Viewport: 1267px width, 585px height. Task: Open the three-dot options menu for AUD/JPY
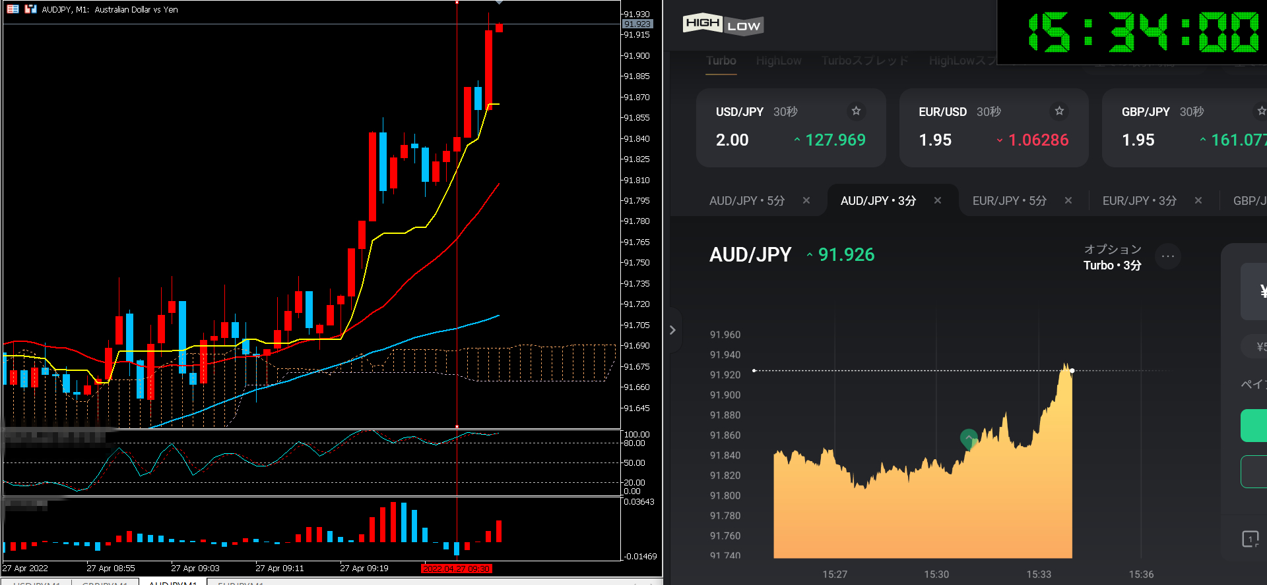[1167, 256]
